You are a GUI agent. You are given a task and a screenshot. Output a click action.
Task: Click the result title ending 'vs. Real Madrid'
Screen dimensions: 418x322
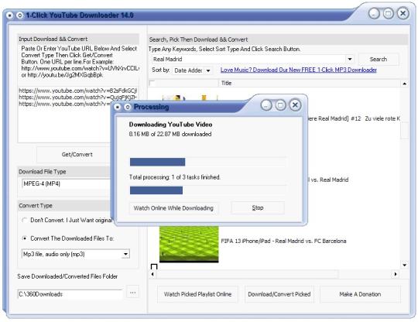(328, 180)
